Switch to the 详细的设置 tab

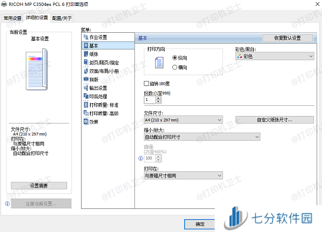(36, 18)
